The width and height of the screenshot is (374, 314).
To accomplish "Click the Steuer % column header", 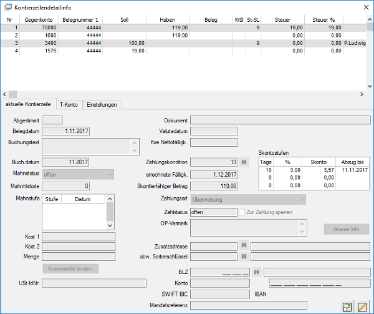I will [324, 20].
